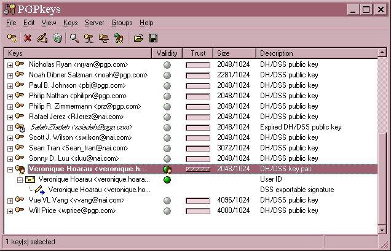
Task: Collapse the Veronique Hoarau key pair
Action: pos(10,169)
